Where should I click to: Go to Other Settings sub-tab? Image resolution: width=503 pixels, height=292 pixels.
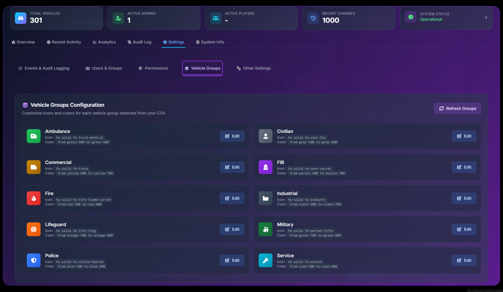click(x=254, y=68)
